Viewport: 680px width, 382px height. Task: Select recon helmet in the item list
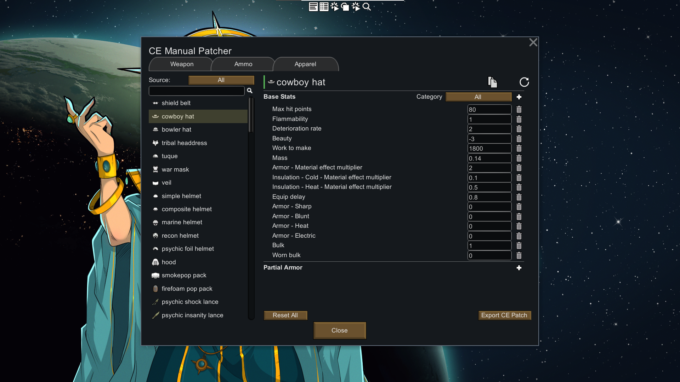click(x=198, y=236)
